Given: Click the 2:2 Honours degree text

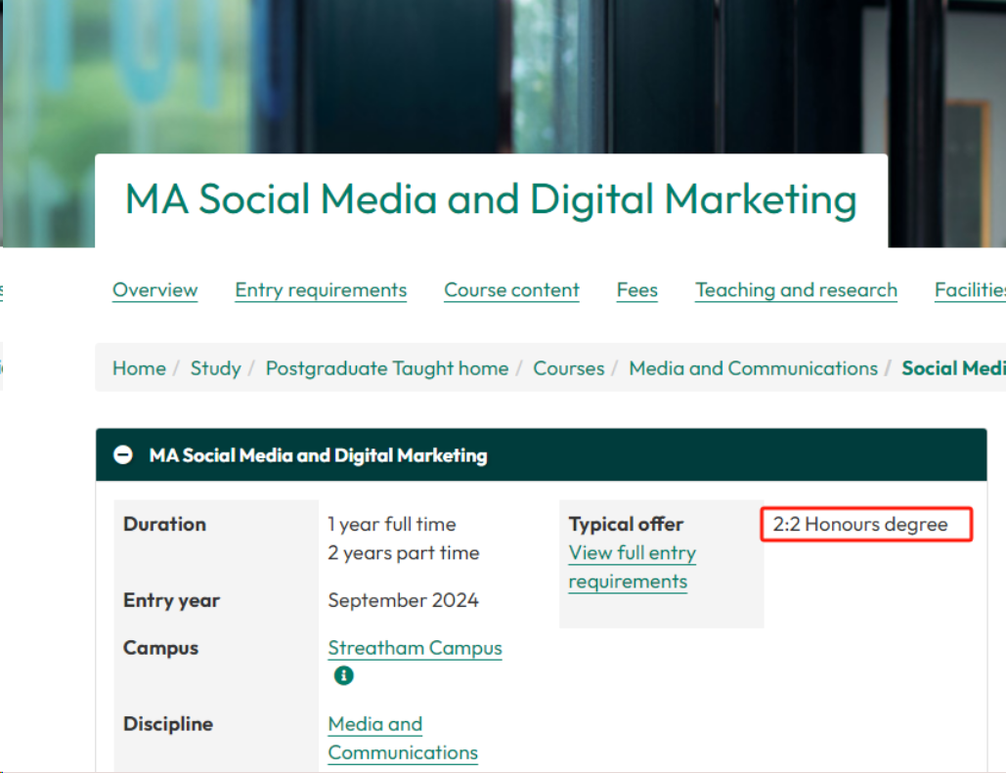Looking at the screenshot, I should tap(860, 525).
